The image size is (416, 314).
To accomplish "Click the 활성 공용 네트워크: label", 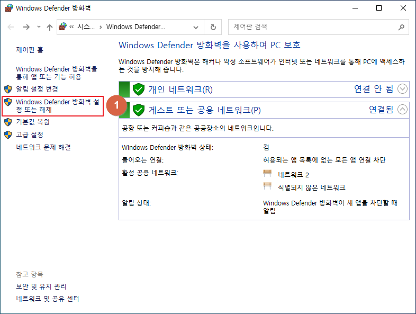I will [150, 173].
